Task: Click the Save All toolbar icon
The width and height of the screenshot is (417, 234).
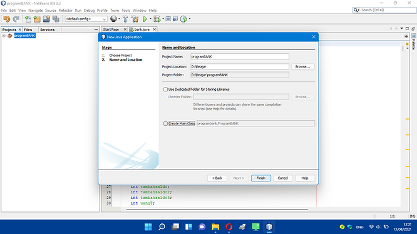Action: tap(56, 19)
